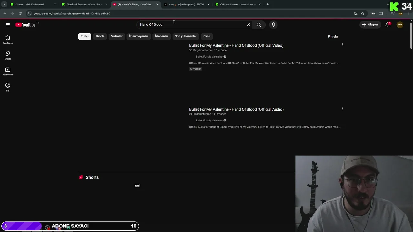Select the Videolar filter chip
This screenshot has width=413, height=232.
(x=117, y=36)
